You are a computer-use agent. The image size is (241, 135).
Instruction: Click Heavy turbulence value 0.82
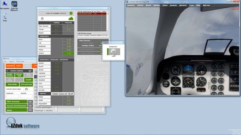coord(68,50)
